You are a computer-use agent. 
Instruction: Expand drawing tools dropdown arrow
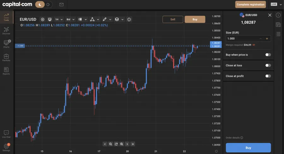tap(110, 20)
